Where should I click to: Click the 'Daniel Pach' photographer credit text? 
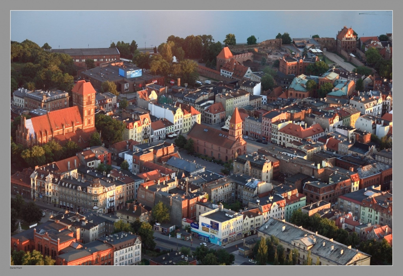tap(16, 268)
